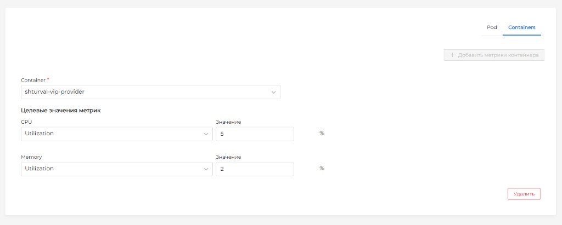Click the CPU field label
Image resolution: width=562 pixels, height=225 pixels.
point(26,122)
